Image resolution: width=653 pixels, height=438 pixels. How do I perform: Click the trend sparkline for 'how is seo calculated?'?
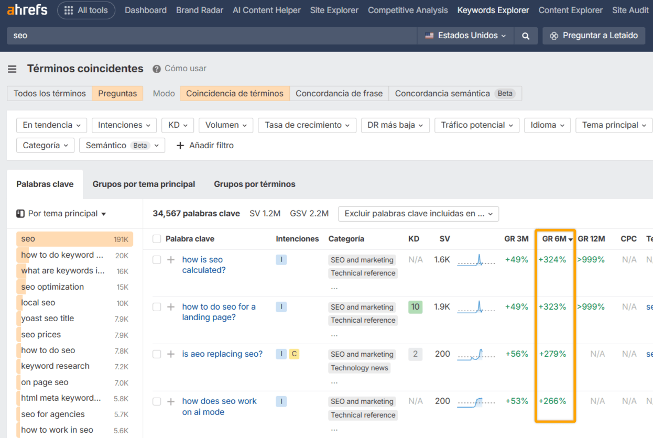476,260
